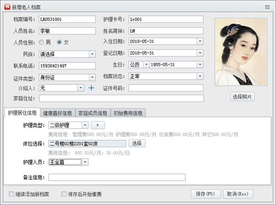The width and height of the screenshot is (276, 205).
Task: Open the 初始费用信息 tab
Action: 128,113
